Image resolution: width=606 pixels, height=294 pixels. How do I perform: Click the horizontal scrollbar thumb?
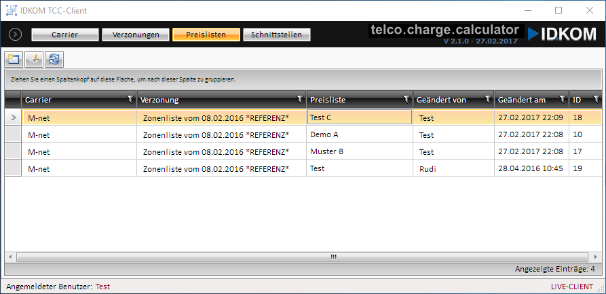click(x=303, y=257)
